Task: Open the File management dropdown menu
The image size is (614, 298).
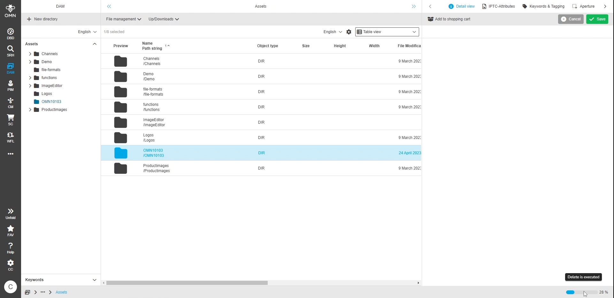Action: [124, 19]
